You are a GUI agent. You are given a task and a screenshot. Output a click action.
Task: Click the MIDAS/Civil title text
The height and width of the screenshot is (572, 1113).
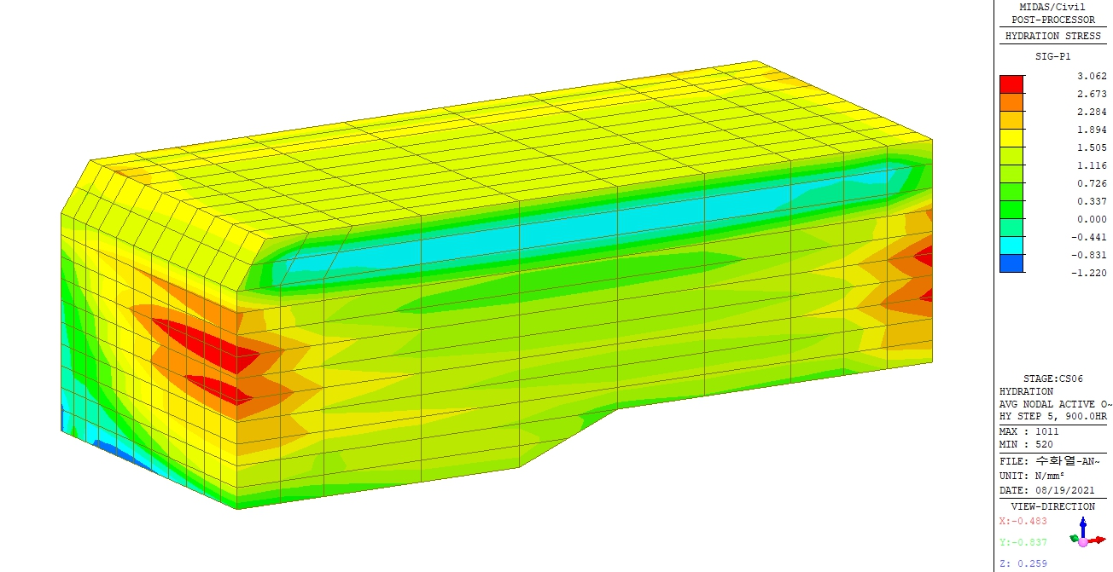click(x=1052, y=7)
